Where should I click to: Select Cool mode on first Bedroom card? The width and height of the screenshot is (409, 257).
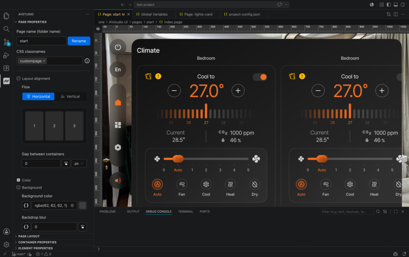(206, 187)
